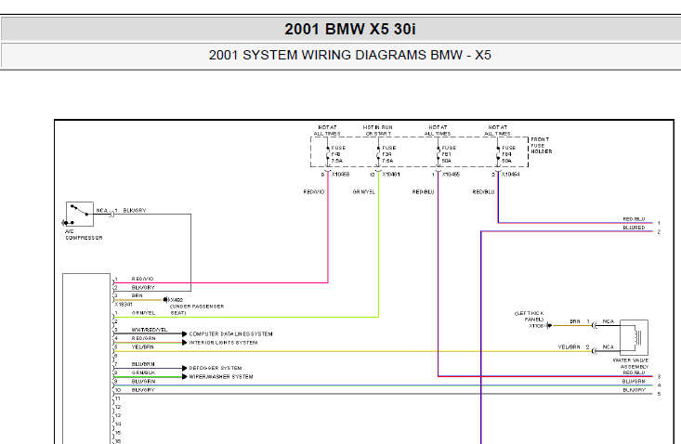This screenshot has height=444, width=681.
Task: Click 'YEL/BRN' label near water valve pin 2
Action: (x=569, y=347)
